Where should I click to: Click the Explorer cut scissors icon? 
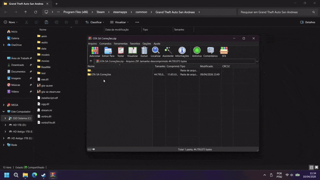tap(27, 22)
